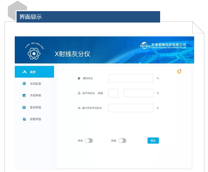
Task: Click the system configuration gear icon
Action: coord(24,84)
